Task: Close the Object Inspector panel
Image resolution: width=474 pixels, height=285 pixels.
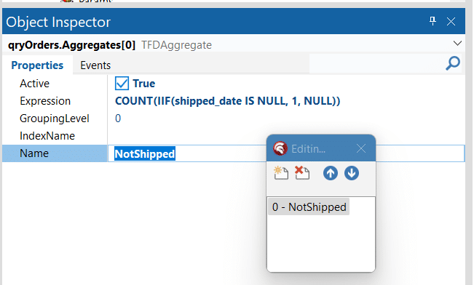Action: tap(451, 21)
